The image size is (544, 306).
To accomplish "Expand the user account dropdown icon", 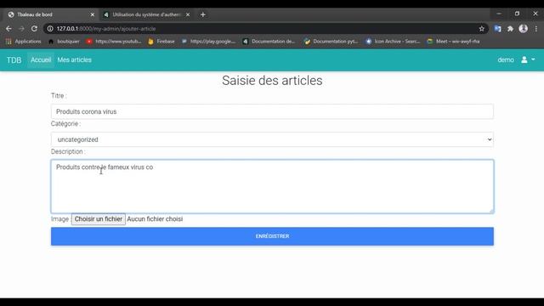I will pyautogui.click(x=528, y=60).
